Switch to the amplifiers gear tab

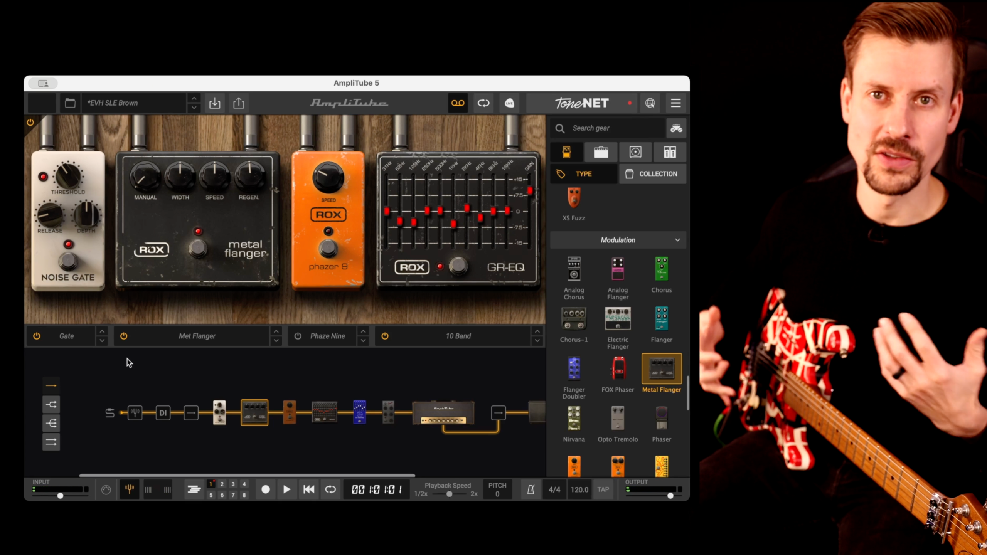pos(601,152)
